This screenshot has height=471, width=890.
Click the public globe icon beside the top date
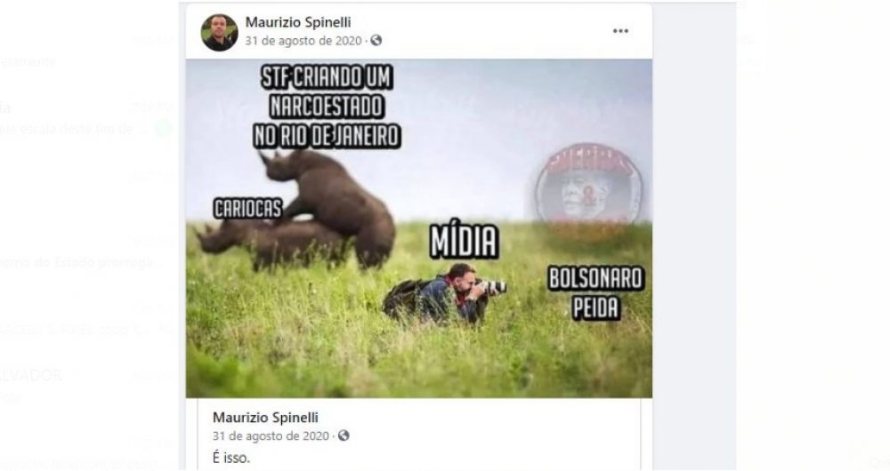[376, 40]
